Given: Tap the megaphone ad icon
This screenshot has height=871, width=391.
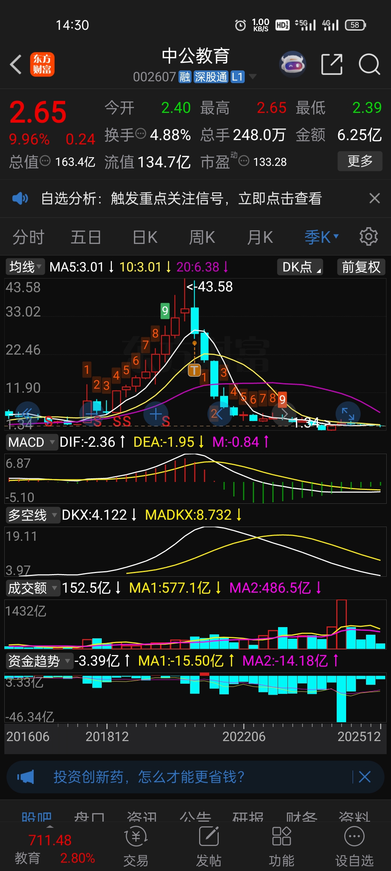Looking at the screenshot, I should tap(25, 777).
